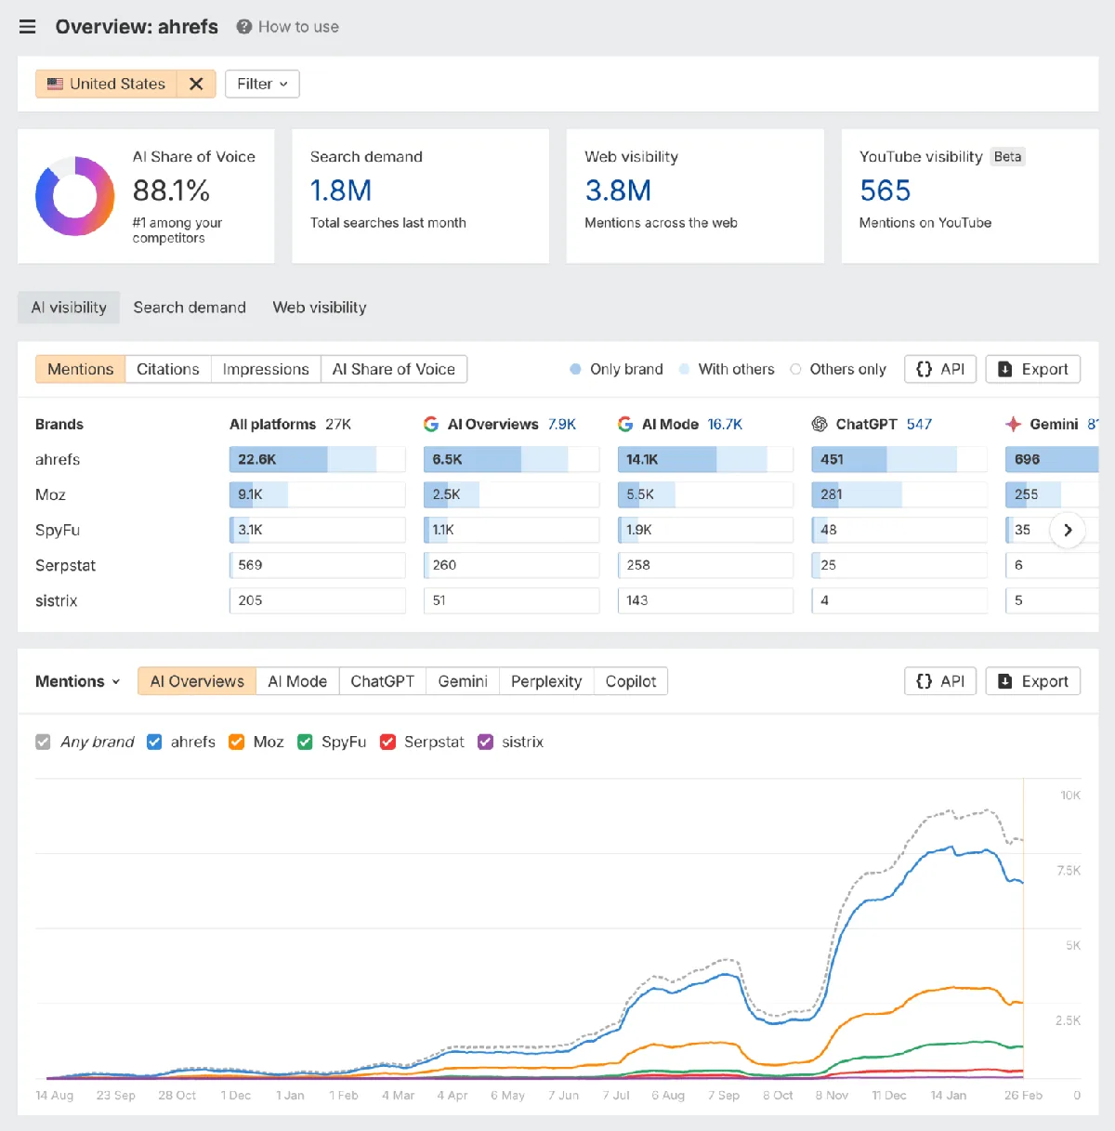Click Serpstat AI Overviews value 260
Viewport: 1115px width, 1131px height.
[444, 565]
